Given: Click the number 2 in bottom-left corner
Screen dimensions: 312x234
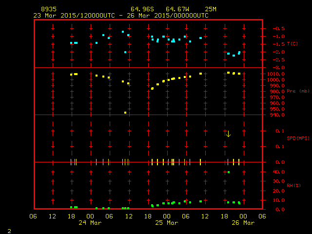Looking at the screenshot, I should coord(9,230).
